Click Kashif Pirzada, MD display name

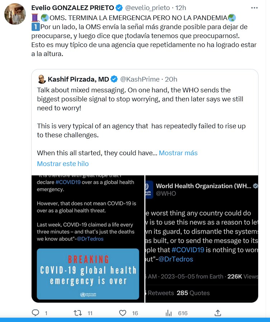coord(78,79)
